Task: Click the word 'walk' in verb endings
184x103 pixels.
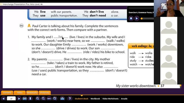Action: pos(133,53)
